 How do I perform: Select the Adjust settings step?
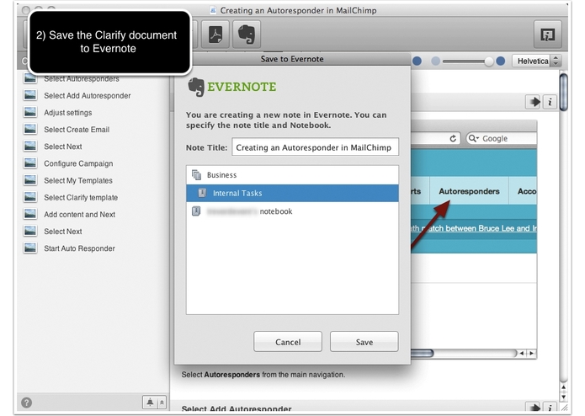[68, 113]
